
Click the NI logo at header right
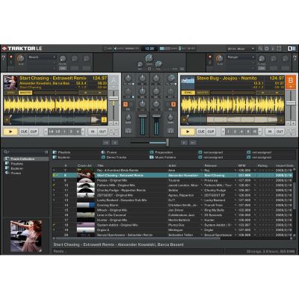292,49
